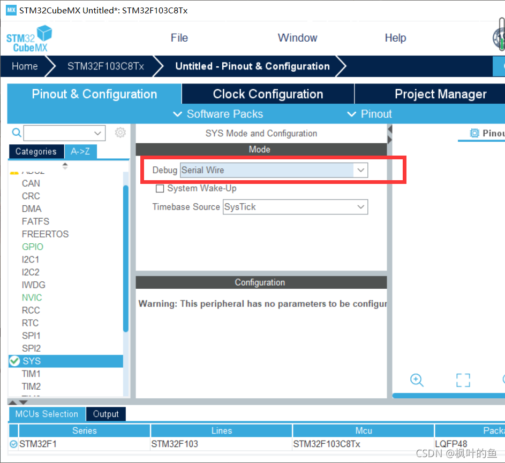
Task: Switch to the A->Z tab
Action: tap(80, 151)
